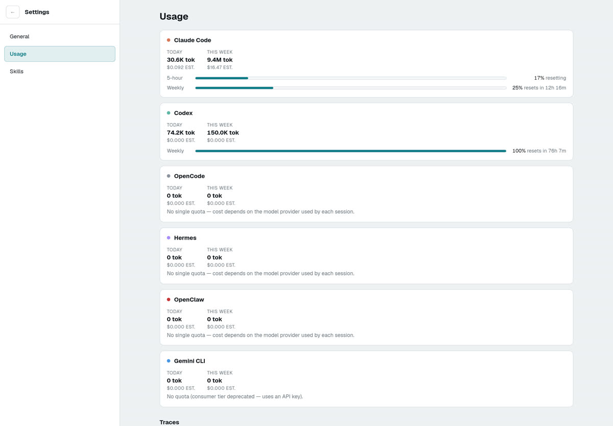Viewport: 613px width, 426px height.
Task: Click the 25% resets in 12h 16m label
Action: click(x=539, y=88)
